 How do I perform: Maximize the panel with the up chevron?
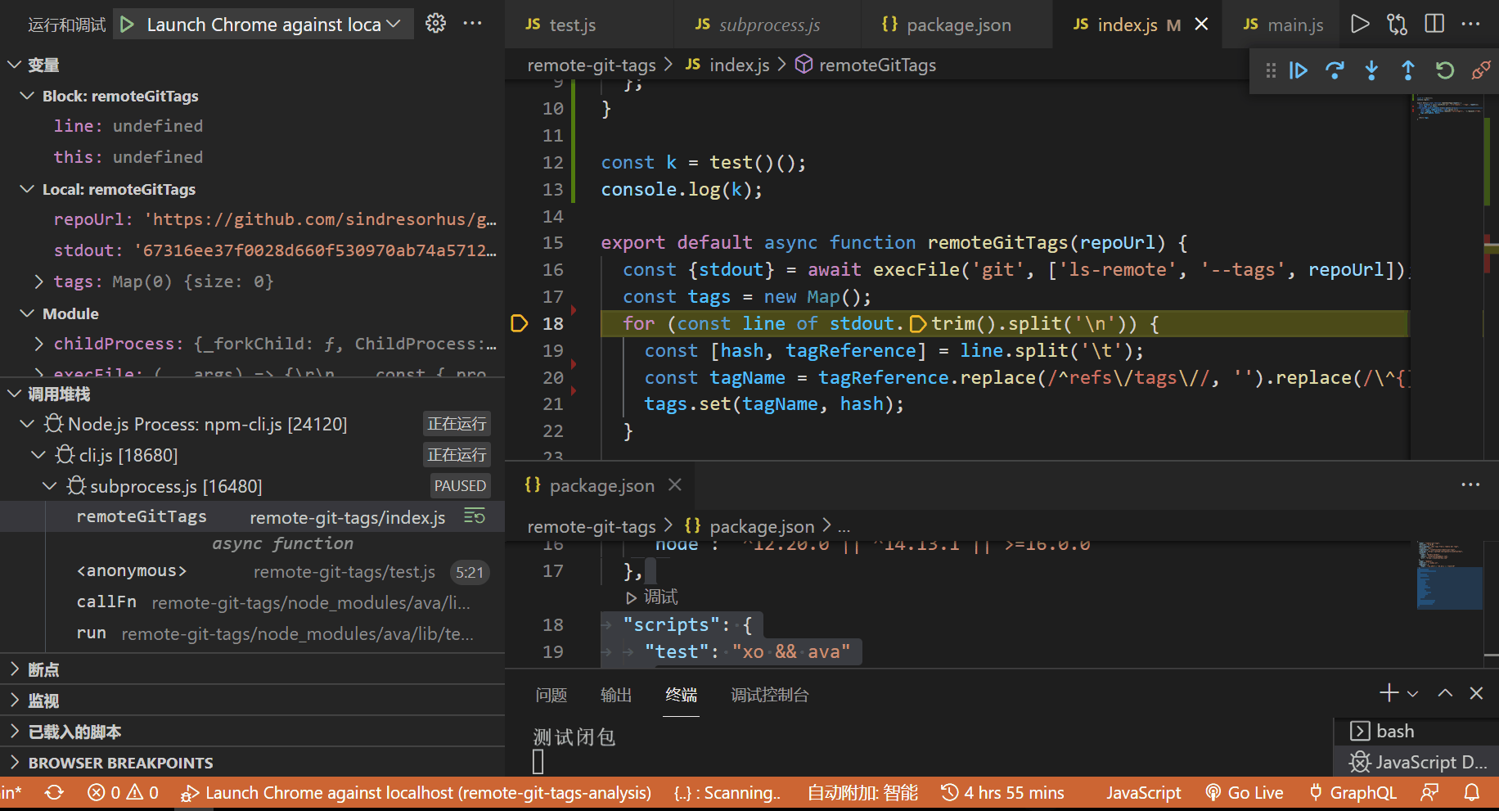(x=1446, y=693)
